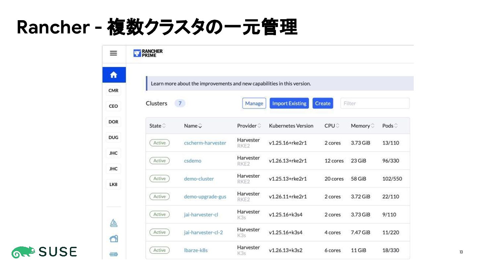Focus the Filter input field

click(x=375, y=103)
